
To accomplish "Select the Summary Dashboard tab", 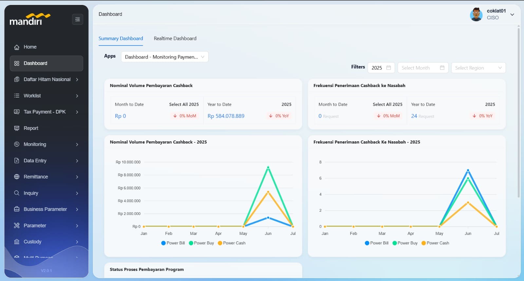I will (x=121, y=38).
